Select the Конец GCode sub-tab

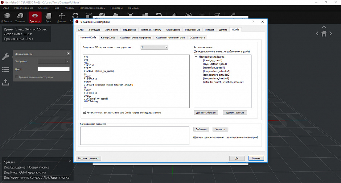click(x=108, y=38)
